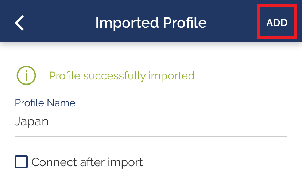The width and height of the screenshot is (302, 188).
Task: Return to previous screen via chevron
Action: (19, 23)
